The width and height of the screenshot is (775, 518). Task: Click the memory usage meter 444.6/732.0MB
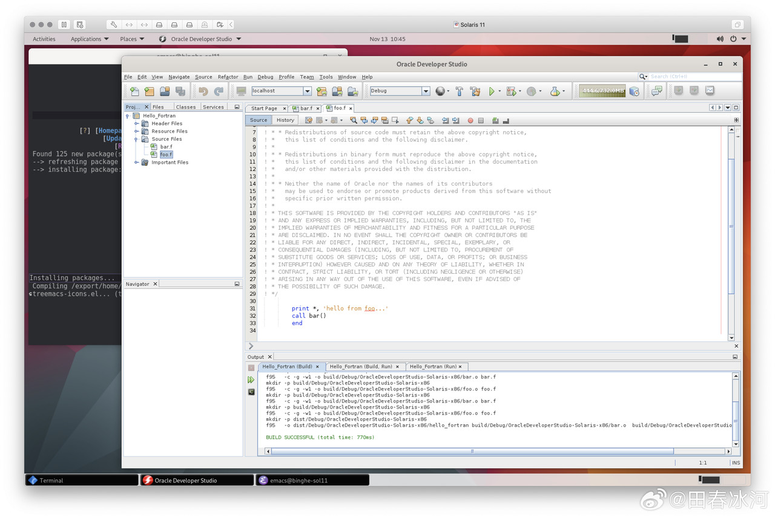(x=602, y=91)
